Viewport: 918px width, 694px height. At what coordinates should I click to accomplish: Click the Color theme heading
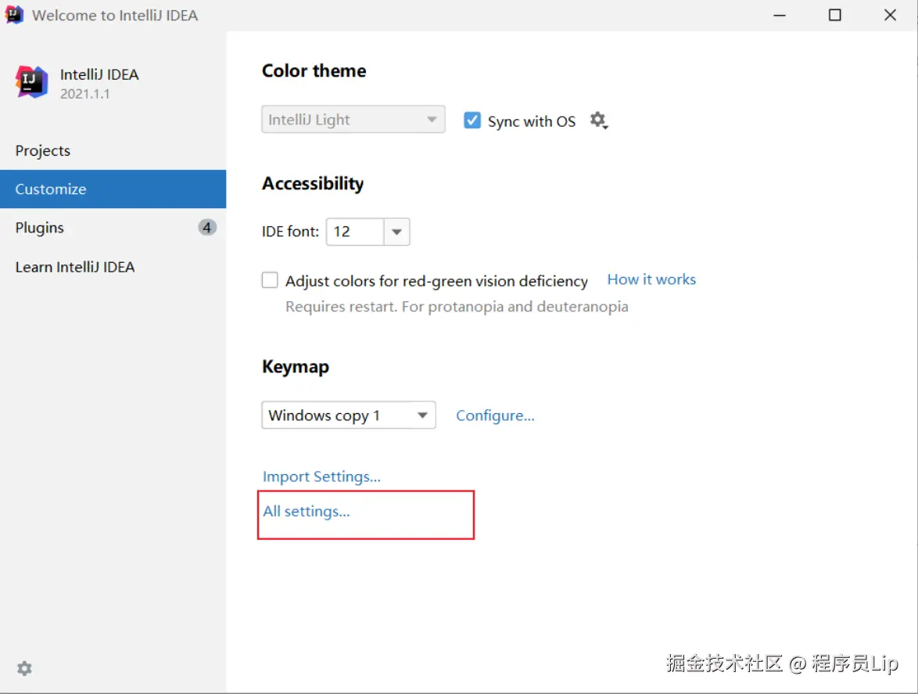tap(314, 71)
